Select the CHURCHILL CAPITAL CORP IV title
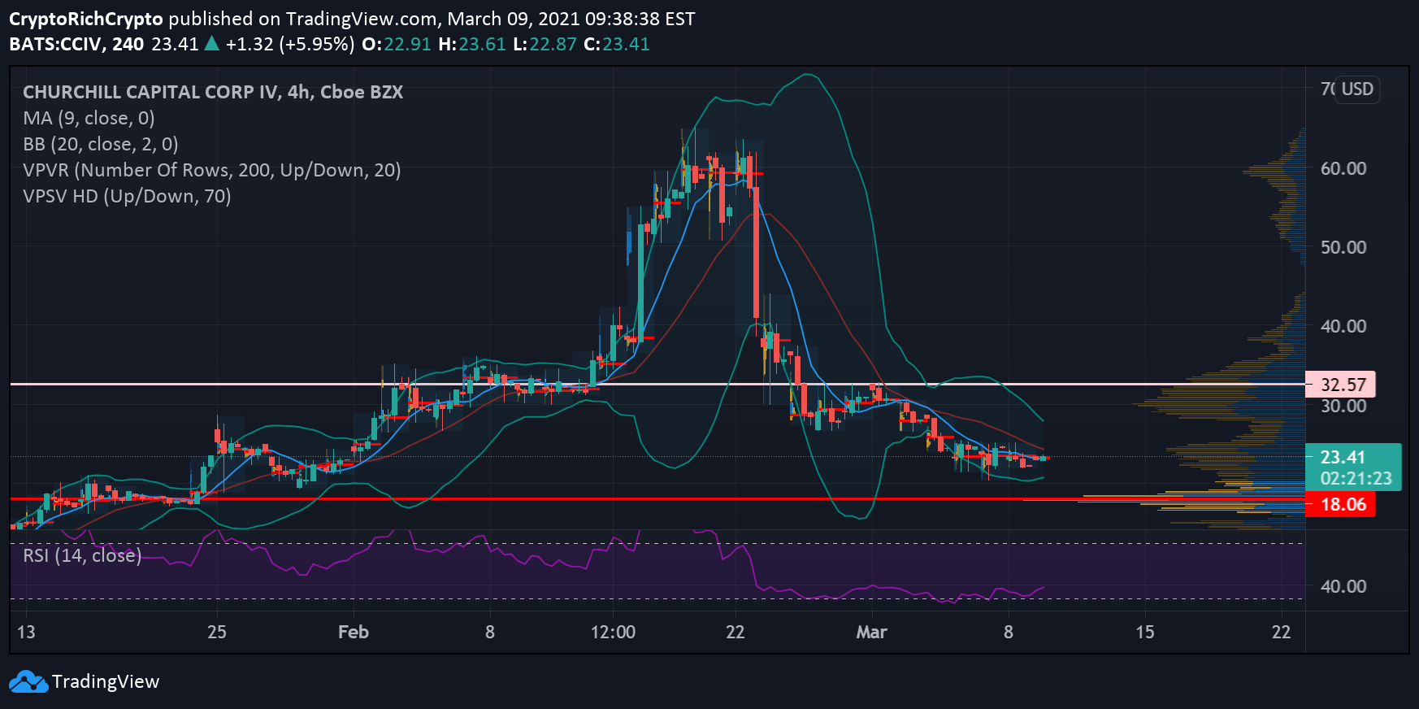 point(213,92)
